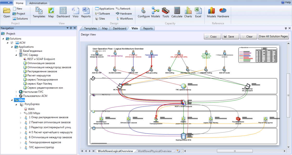
Task: Collapse the ГИС Сервер node
Action: 16,55
